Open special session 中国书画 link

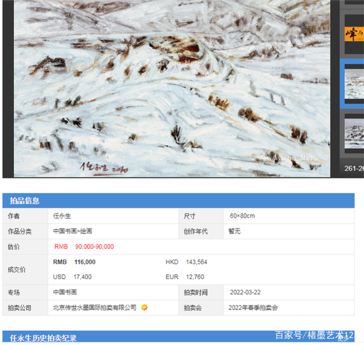(65, 292)
